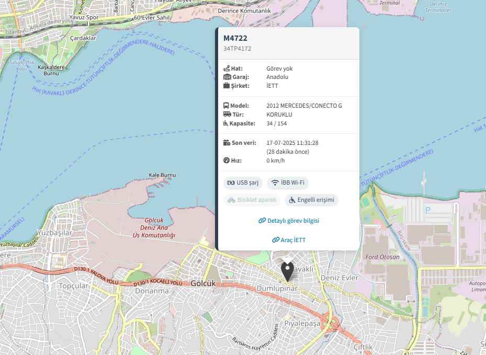Screen dimensions: 486x355
Task: Click the M4722 vehicle title
Action: pyautogui.click(x=235, y=38)
